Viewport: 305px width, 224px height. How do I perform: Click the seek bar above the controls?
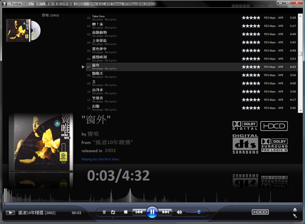(152, 204)
